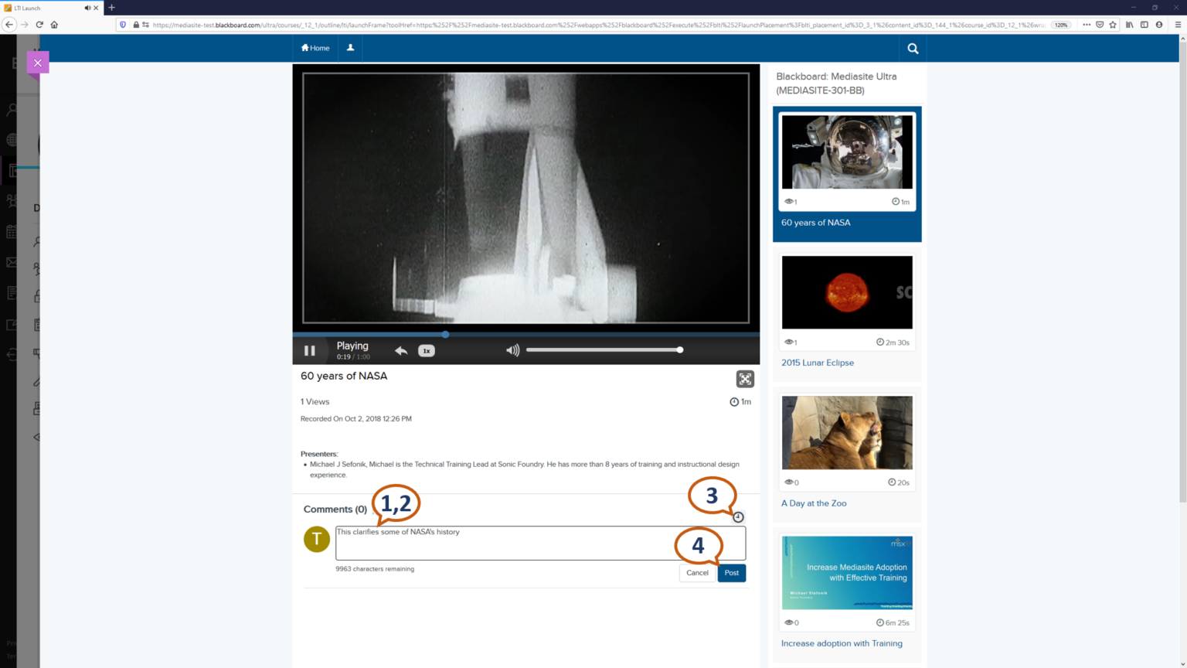This screenshot has width=1187, height=668.
Task: Open the Mediasite search
Action: pos(913,49)
